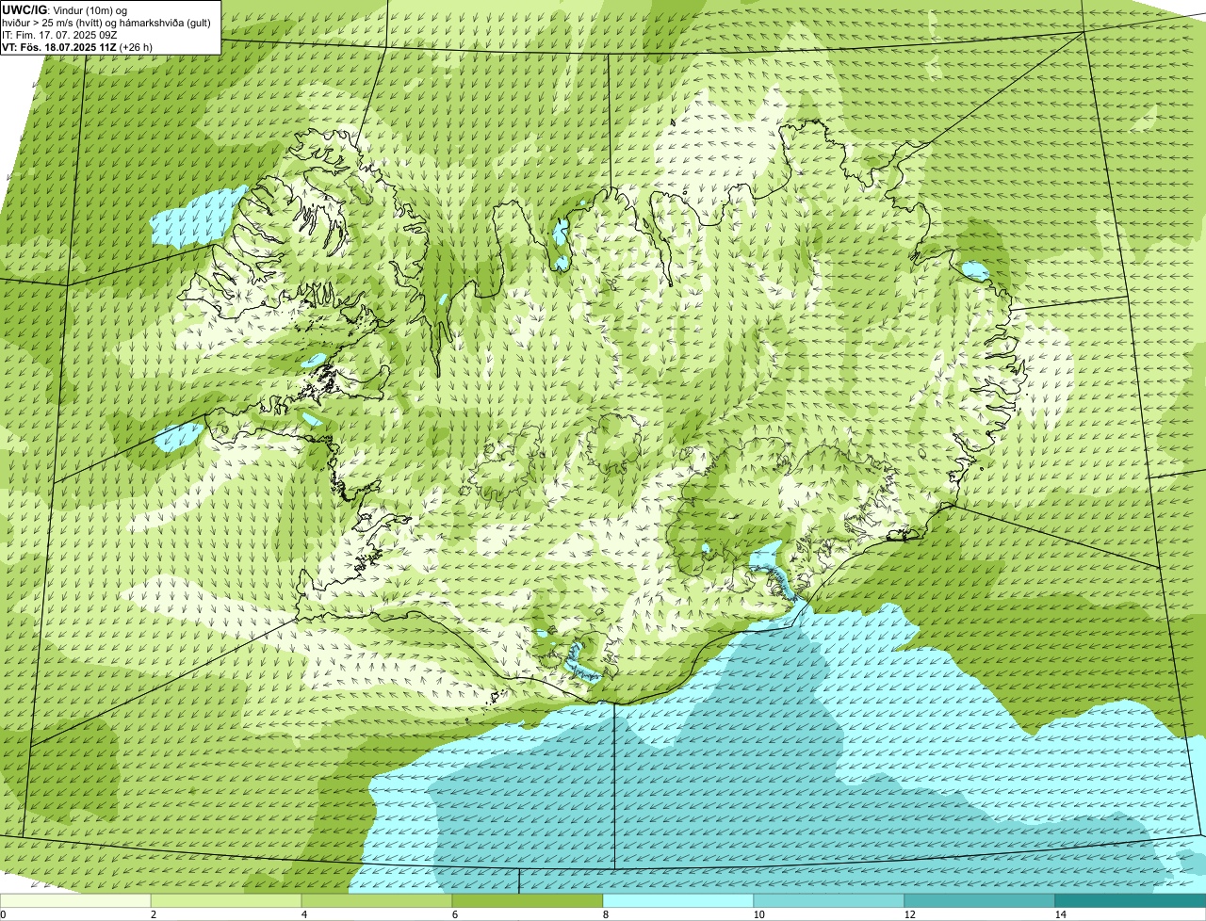Click the legend label "10"
Image resolution: width=1206 pixels, height=921 pixels.
(758, 914)
